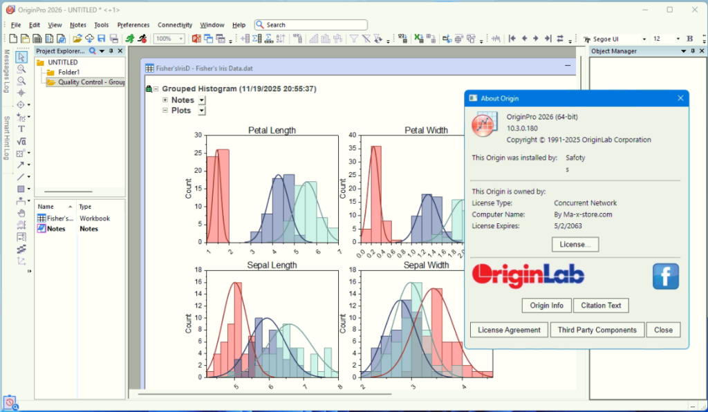Click the License Agreement button
The height and width of the screenshot is (412, 708).
point(508,330)
